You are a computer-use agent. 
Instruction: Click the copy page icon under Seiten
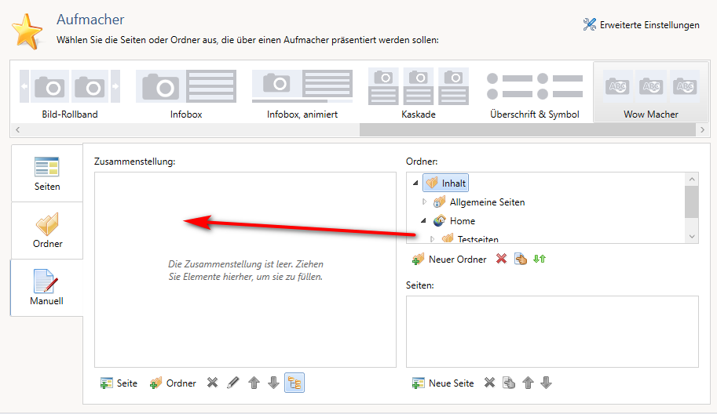[x=509, y=383]
